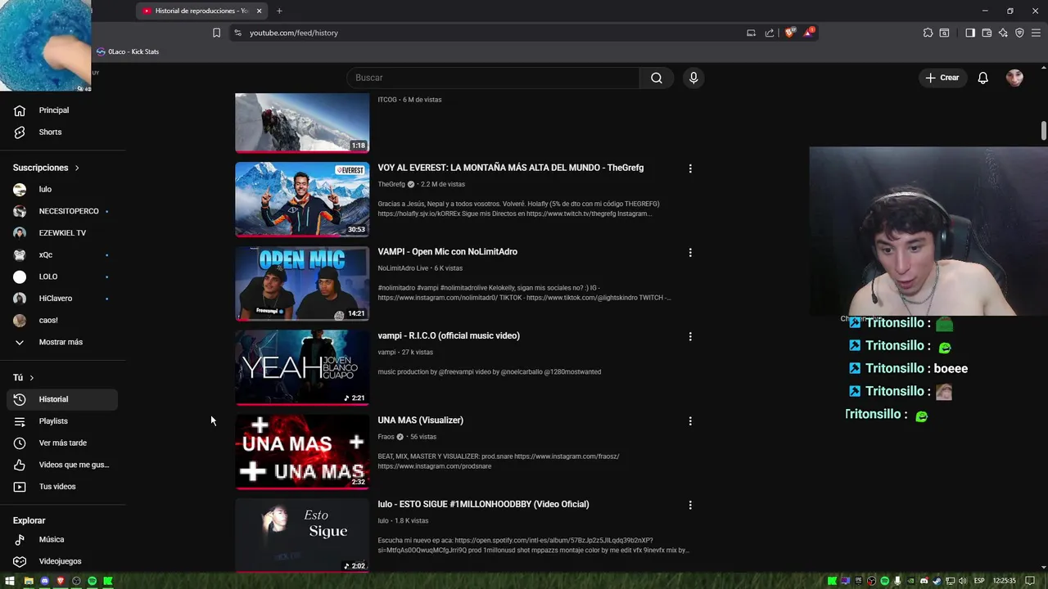This screenshot has width=1048, height=589.
Task: Play the ITCOG mountain thumbnail
Action: [x=302, y=123]
